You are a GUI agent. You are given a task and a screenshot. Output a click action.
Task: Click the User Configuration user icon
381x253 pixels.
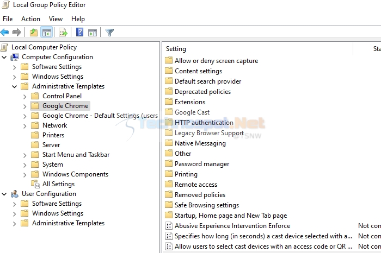(x=15, y=194)
